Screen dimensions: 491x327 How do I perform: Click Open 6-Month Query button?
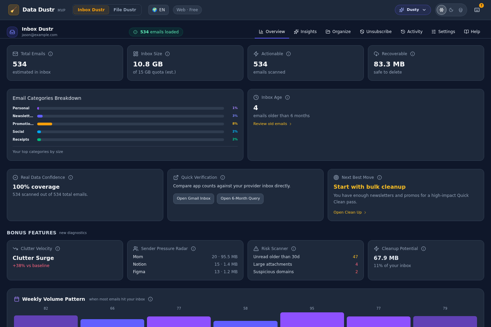(240, 199)
